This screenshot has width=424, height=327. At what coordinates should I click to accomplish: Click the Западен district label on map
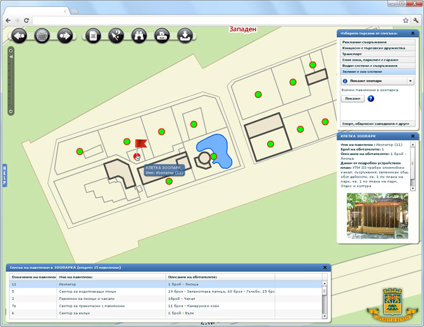coord(242,29)
